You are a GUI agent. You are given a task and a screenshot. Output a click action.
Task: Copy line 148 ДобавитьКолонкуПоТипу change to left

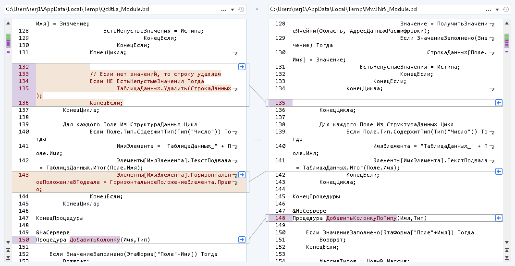[x=499, y=218]
